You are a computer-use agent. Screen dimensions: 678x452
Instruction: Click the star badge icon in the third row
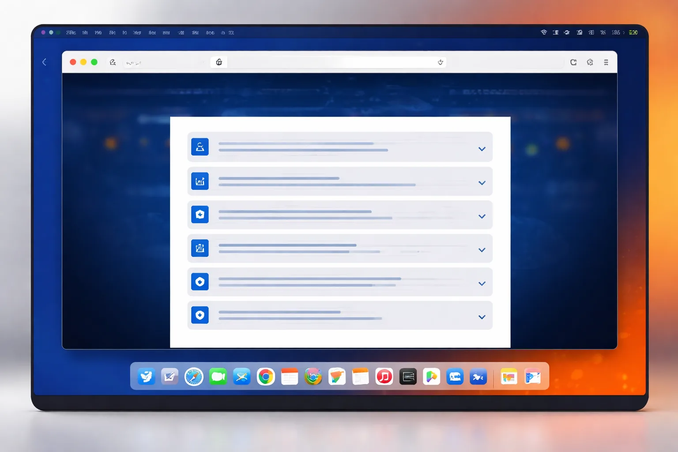click(200, 215)
